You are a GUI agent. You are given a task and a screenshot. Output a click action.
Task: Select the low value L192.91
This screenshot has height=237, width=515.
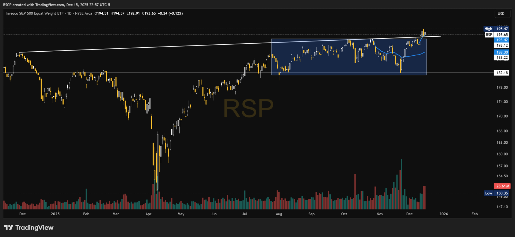(x=133, y=13)
